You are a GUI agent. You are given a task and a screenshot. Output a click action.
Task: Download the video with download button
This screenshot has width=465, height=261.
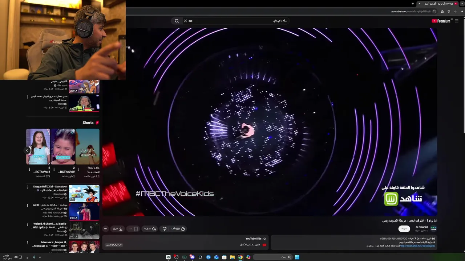click(x=118, y=229)
